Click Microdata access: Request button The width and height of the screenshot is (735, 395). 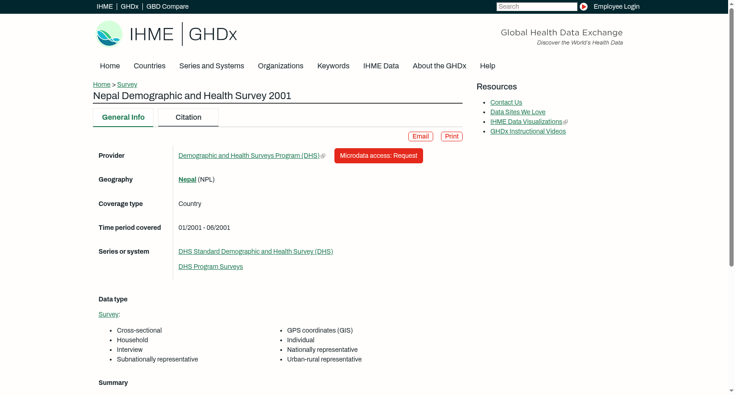[x=379, y=156]
